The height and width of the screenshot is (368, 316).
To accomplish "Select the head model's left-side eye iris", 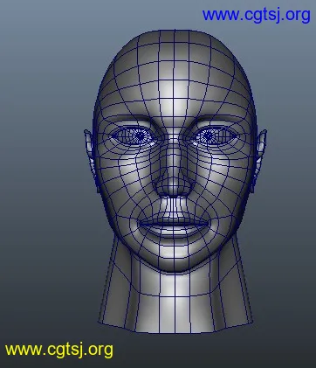I will point(140,135).
